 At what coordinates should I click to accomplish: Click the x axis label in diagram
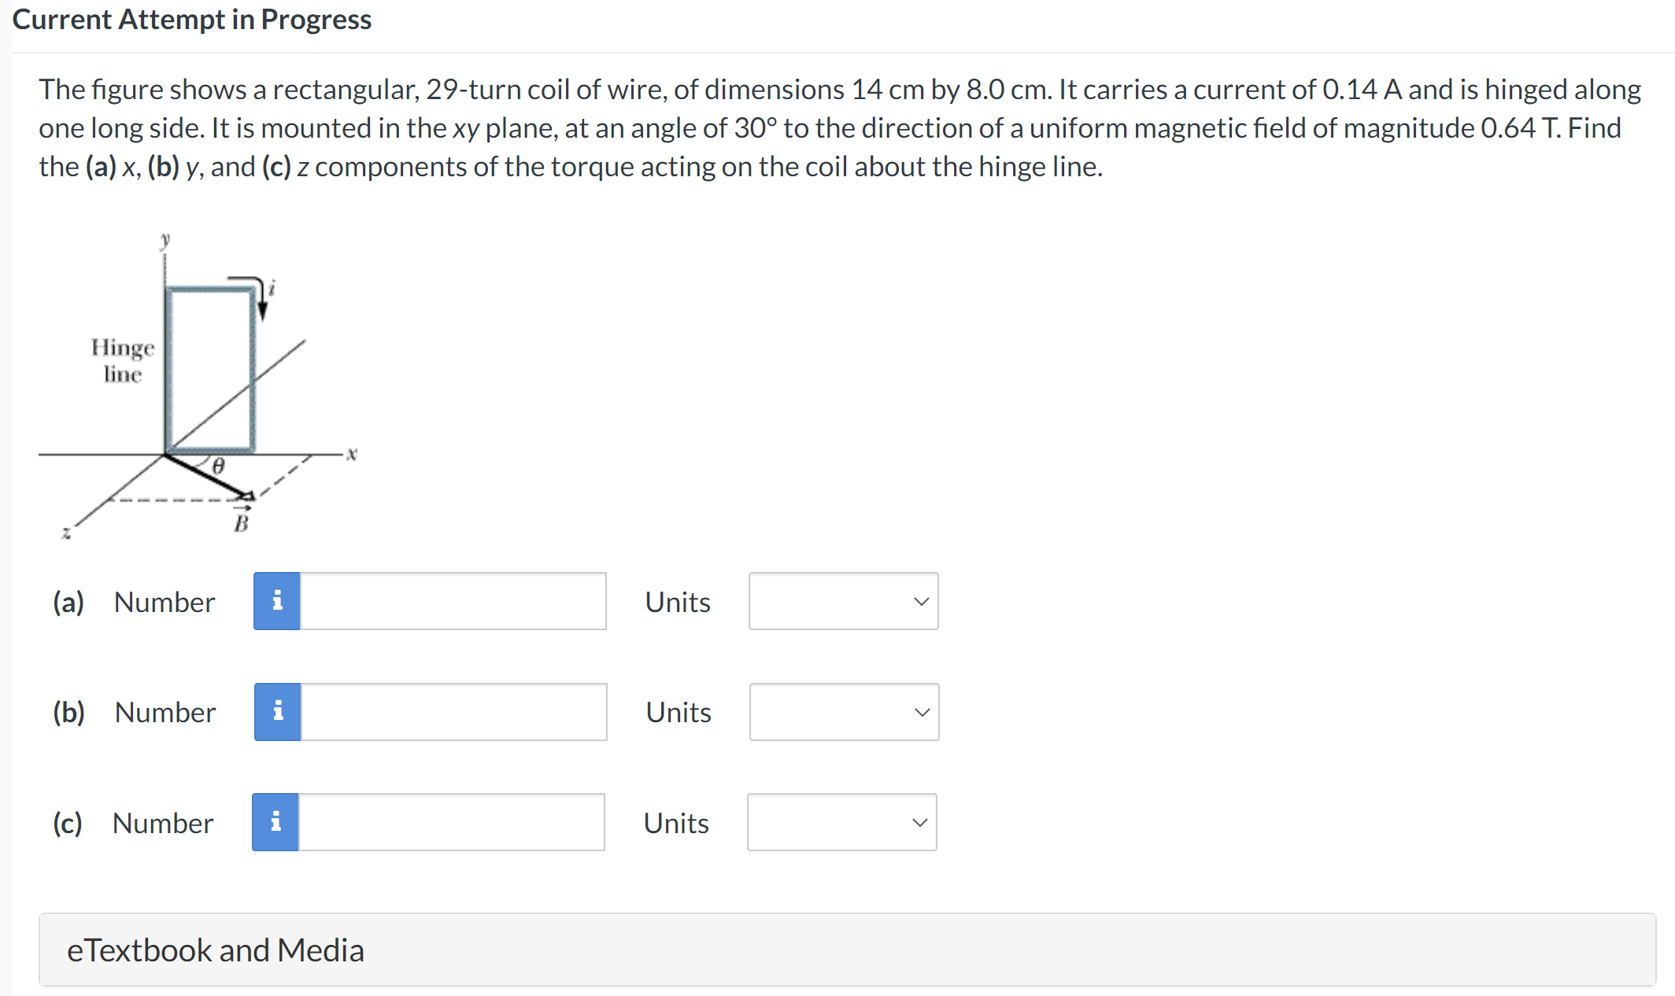pyautogui.click(x=352, y=454)
